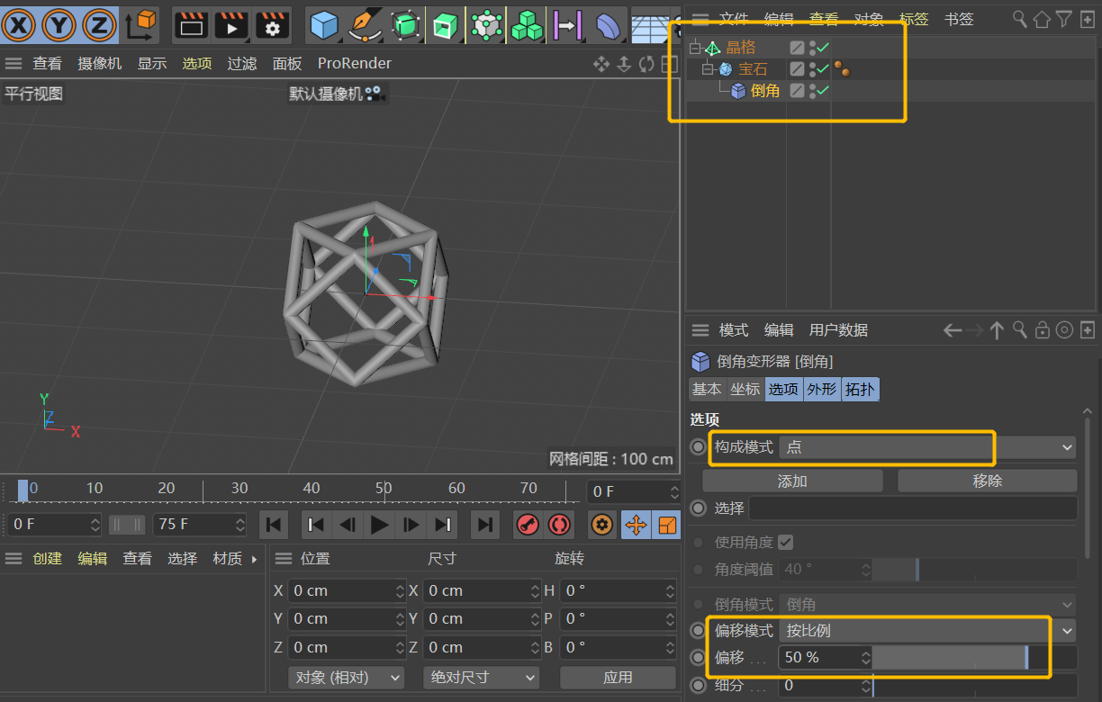Open the 绝对尺寸 dropdown

tap(482, 677)
